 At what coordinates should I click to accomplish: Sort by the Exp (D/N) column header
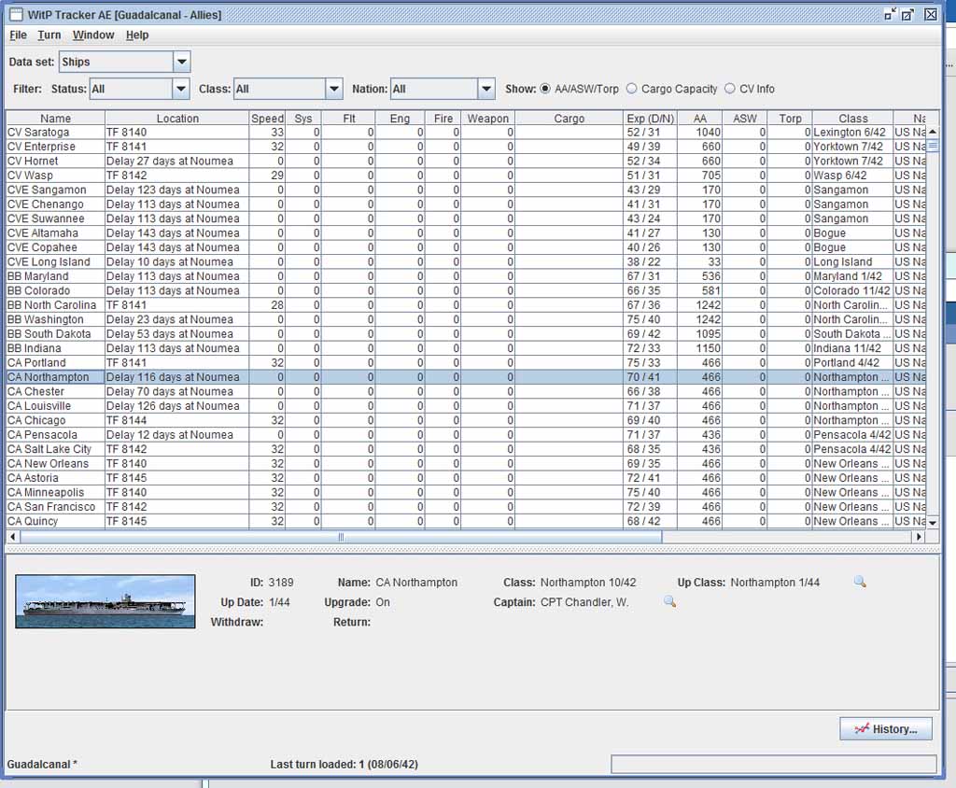click(x=650, y=119)
